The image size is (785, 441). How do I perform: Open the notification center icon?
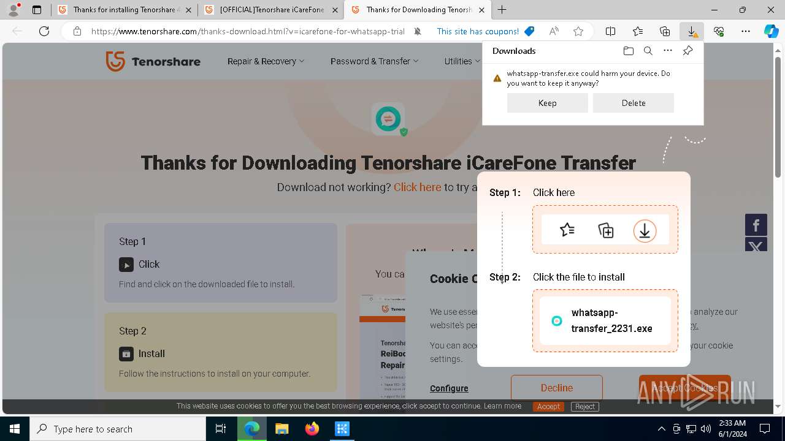click(x=765, y=429)
